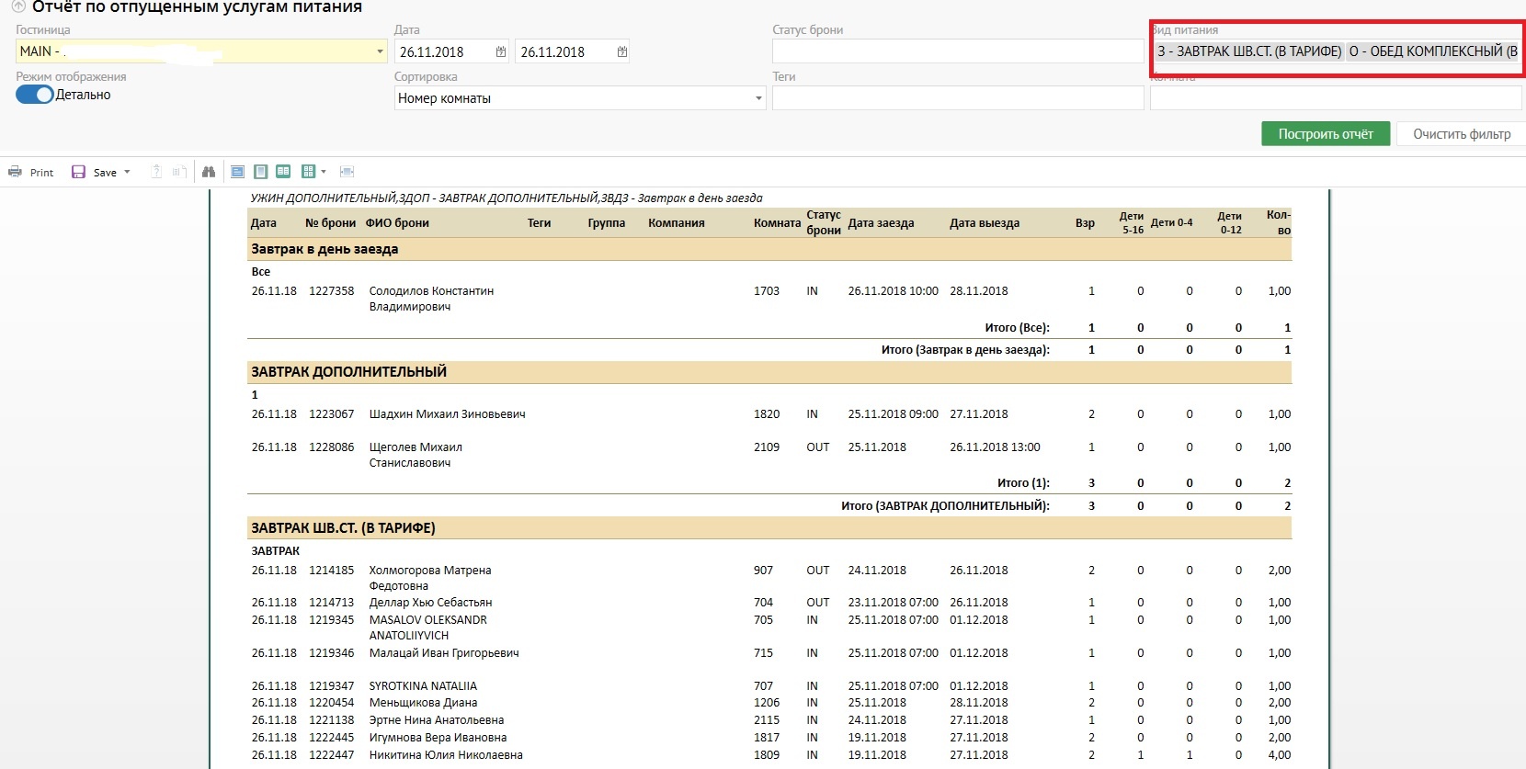Collapse filter panel with the up-arrow icon

pyautogui.click(x=17, y=6)
